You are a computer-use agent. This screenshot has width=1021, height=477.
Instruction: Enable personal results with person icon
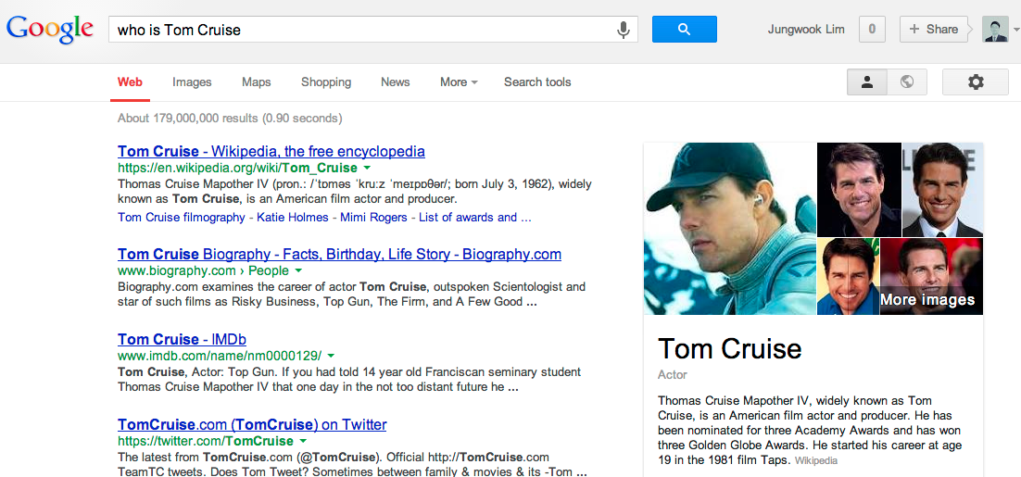[x=867, y=82]
